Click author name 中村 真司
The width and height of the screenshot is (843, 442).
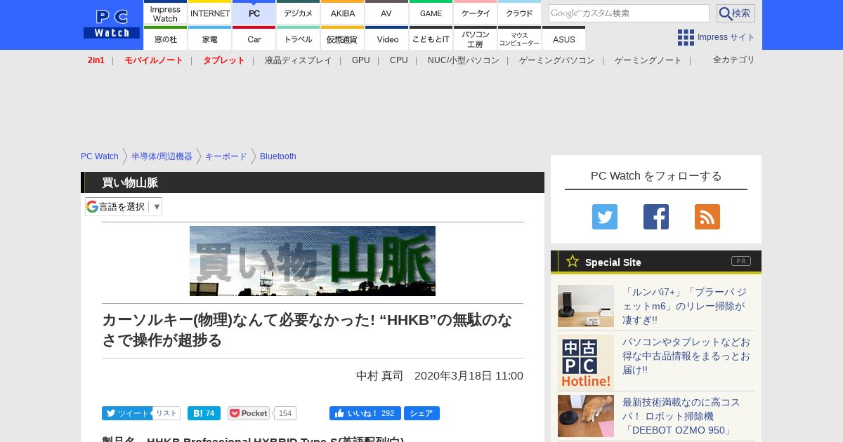pyautogui.click(x=379, y=376)
